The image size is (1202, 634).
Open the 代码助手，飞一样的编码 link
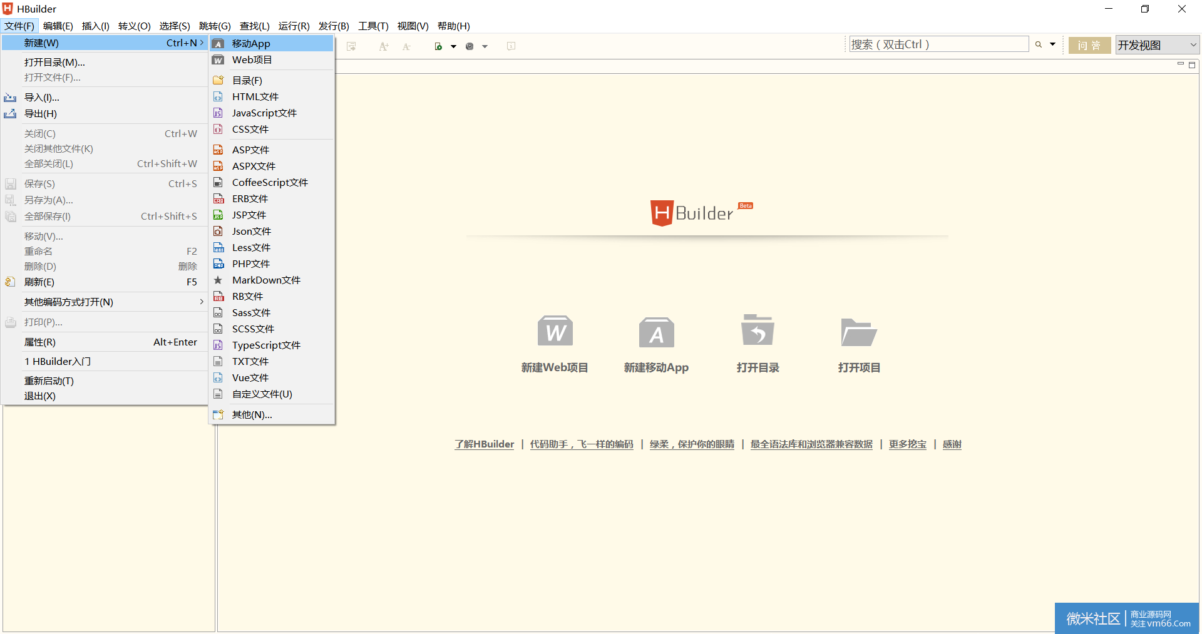[582, 444]
